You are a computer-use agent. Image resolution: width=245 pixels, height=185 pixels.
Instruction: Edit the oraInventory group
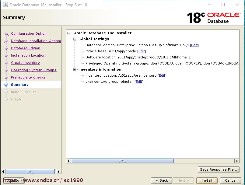[139, 82]
